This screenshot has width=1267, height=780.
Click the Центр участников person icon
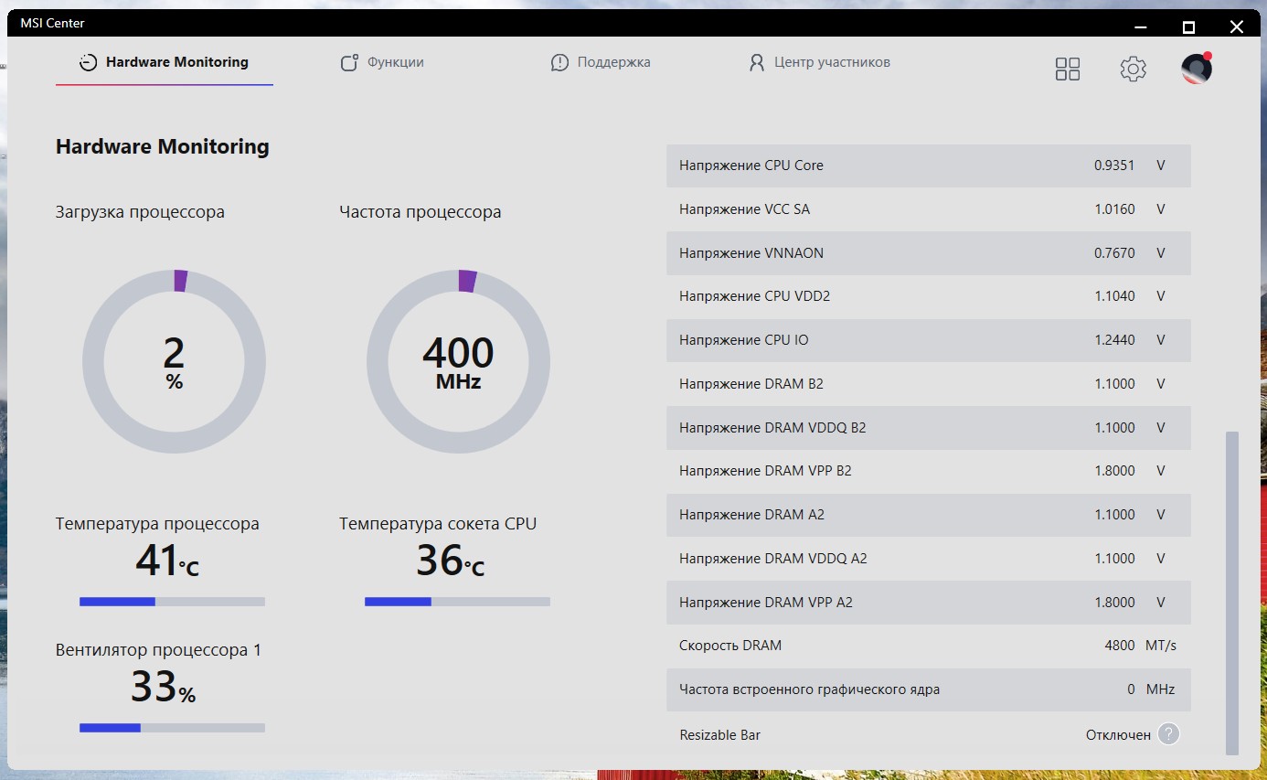point(756,63)
